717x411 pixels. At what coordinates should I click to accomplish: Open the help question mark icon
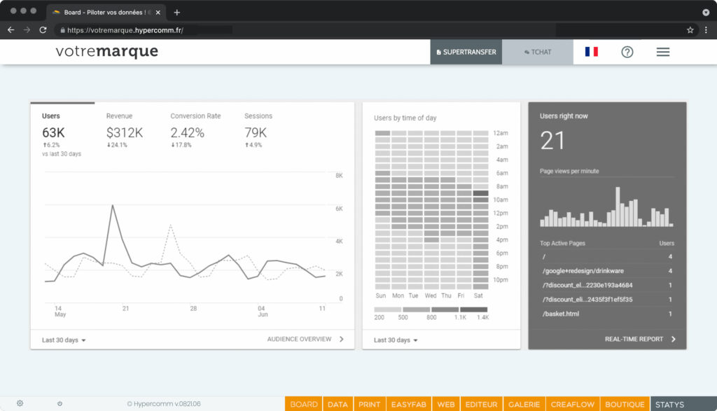pyautogui.click(x=627, y=52)
